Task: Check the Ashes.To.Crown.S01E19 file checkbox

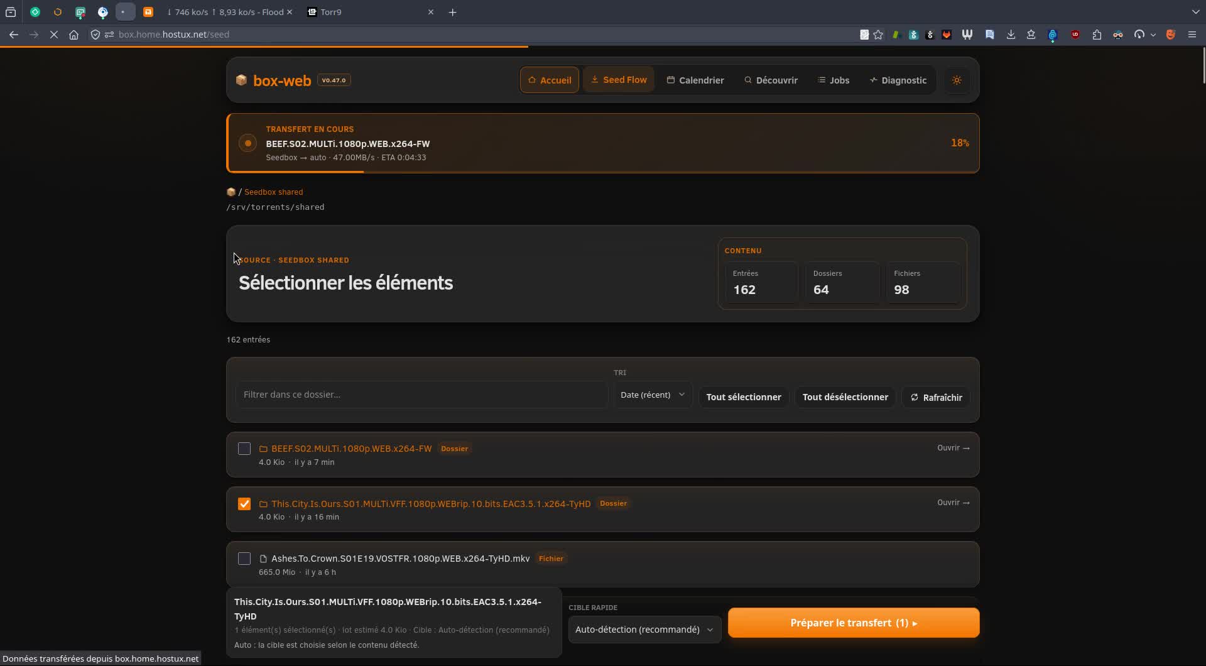Action: pos(244,559)
